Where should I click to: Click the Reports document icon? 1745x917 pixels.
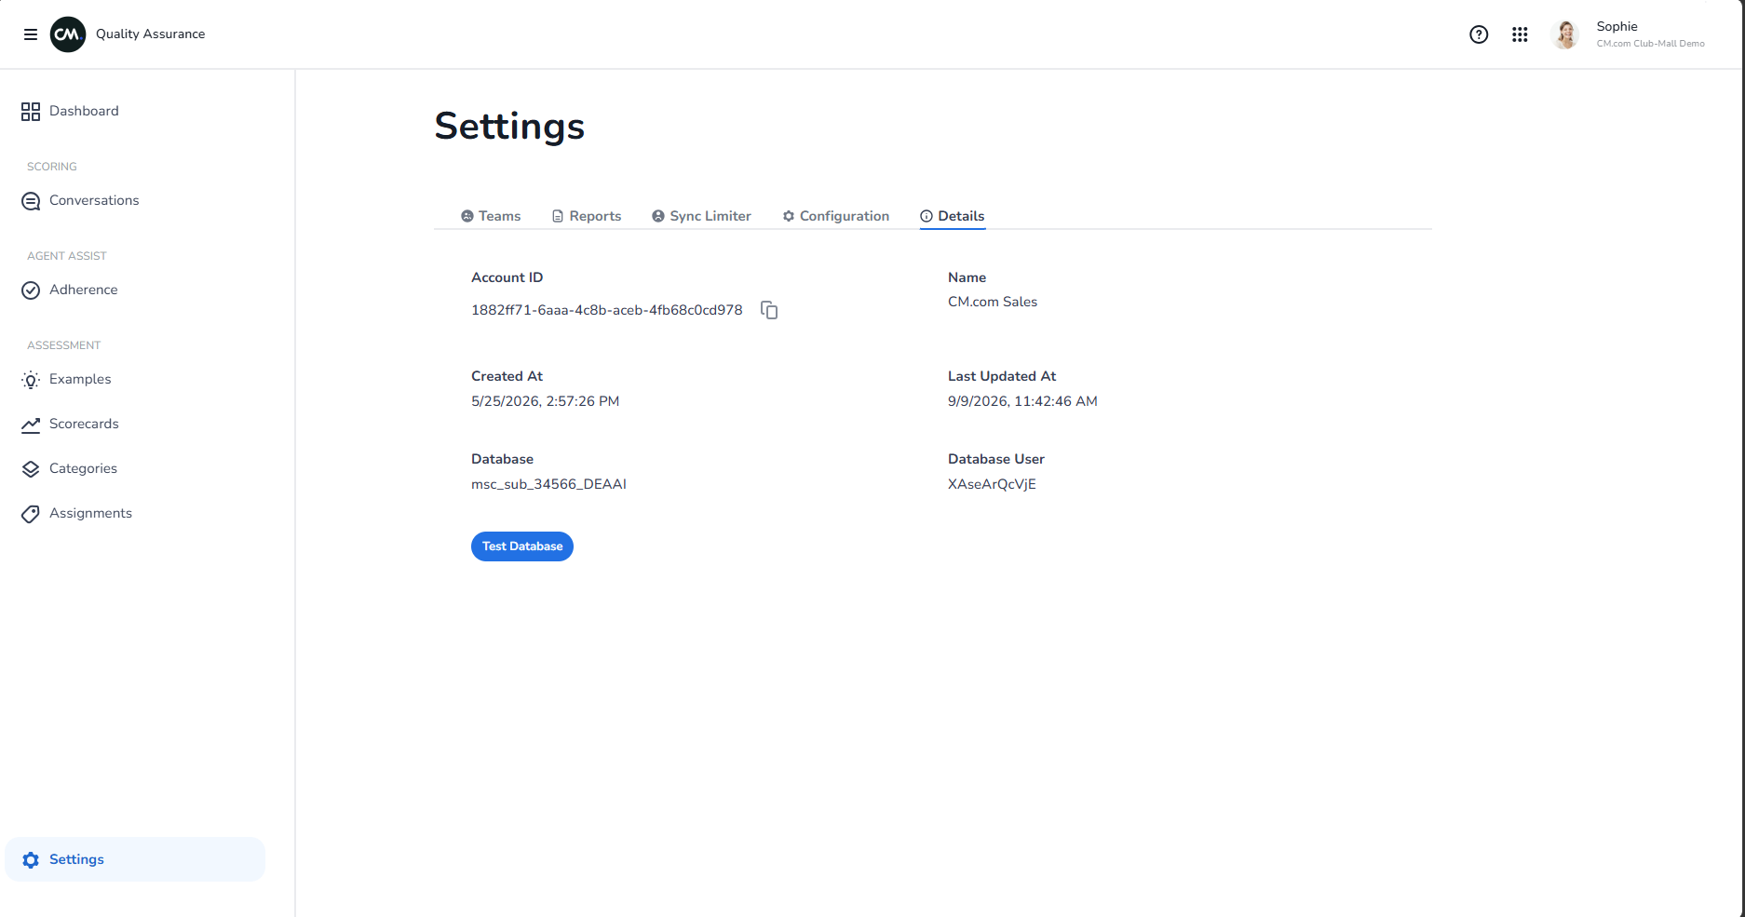(x=558, y=216)
